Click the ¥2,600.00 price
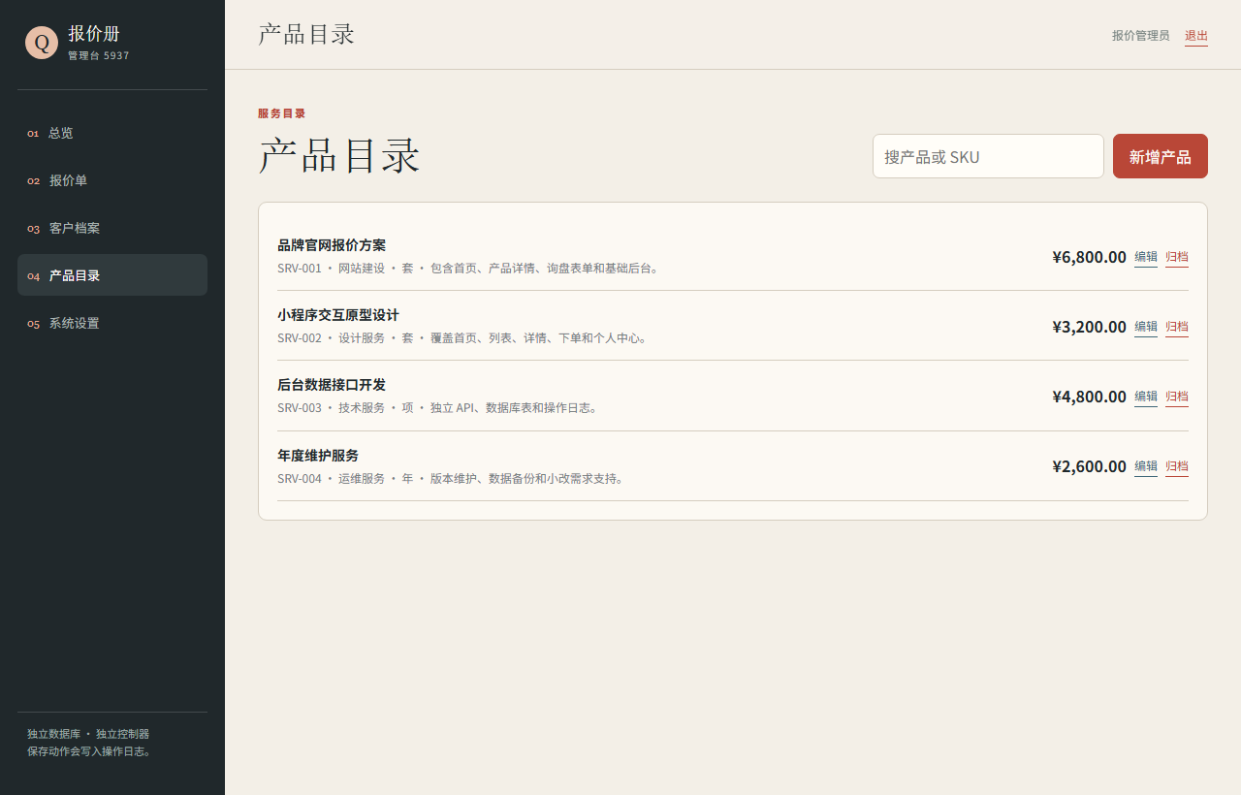 tap(1089, 466)
